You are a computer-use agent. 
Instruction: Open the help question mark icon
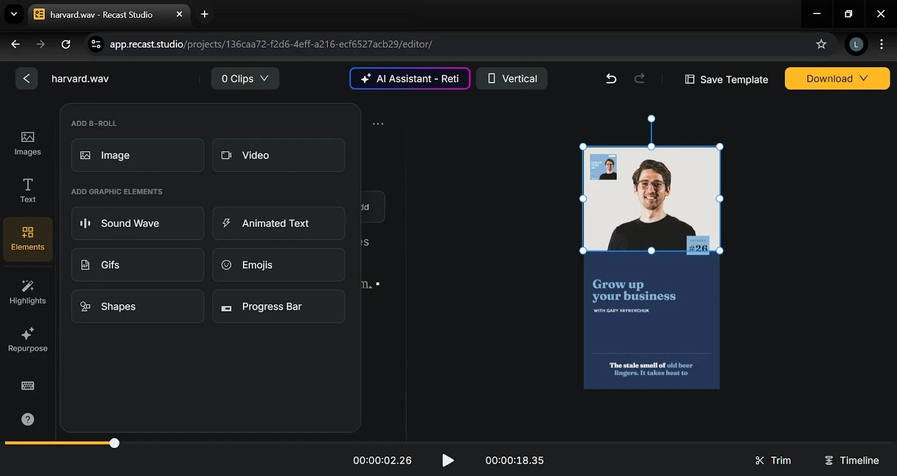point(27,419)
